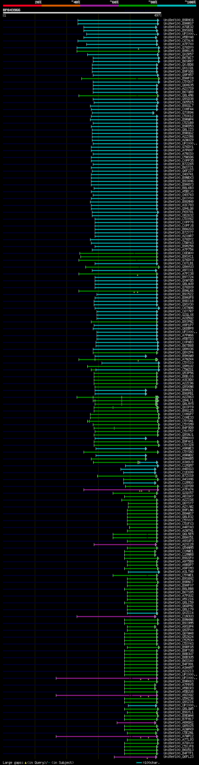Click label UniRef100_Q9SNJ1
Viewport: 199px width, 765px height.
coord(178,435)
